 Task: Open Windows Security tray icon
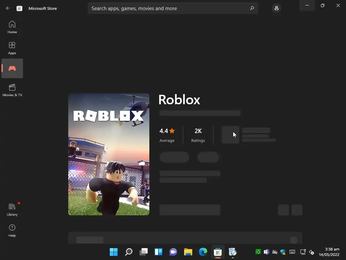283,252
